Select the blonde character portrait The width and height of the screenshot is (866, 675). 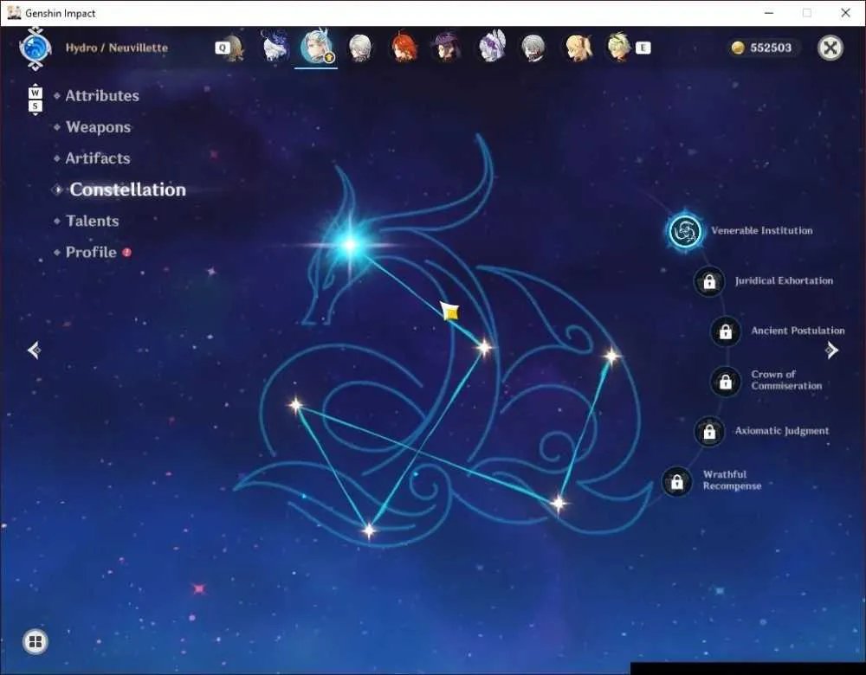pyautogui.click(x=577, y=47)
